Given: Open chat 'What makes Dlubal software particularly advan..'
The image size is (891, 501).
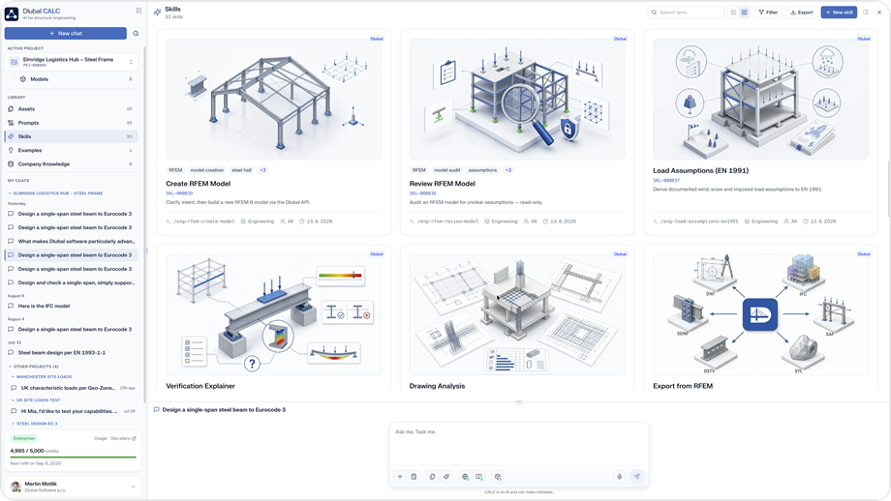Looking at the screenshot, I should click(x=71, y=241).
